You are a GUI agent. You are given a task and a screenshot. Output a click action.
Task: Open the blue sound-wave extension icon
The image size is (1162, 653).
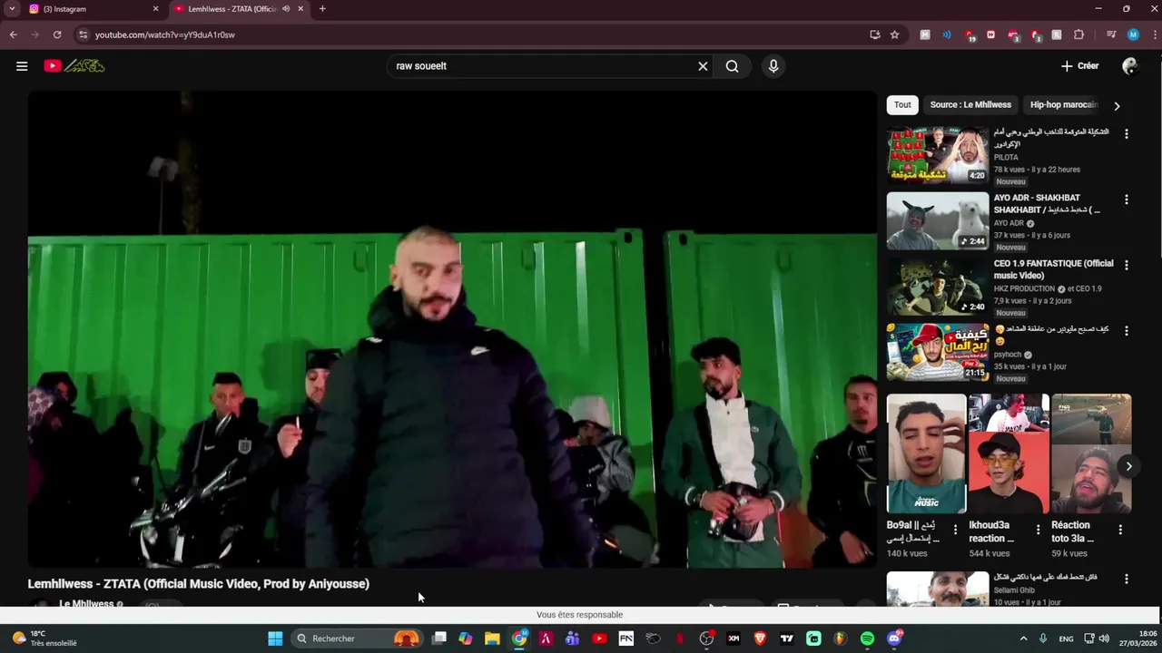[947, 34]
